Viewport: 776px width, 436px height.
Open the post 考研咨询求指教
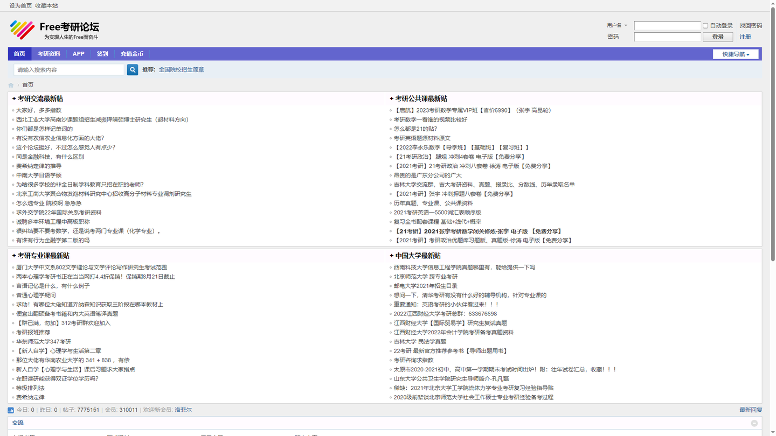(413, 360)
